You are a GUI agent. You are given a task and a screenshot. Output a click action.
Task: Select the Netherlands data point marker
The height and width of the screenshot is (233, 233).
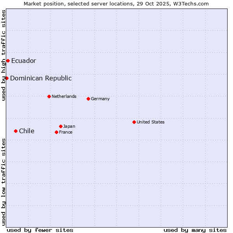[49, 96]
